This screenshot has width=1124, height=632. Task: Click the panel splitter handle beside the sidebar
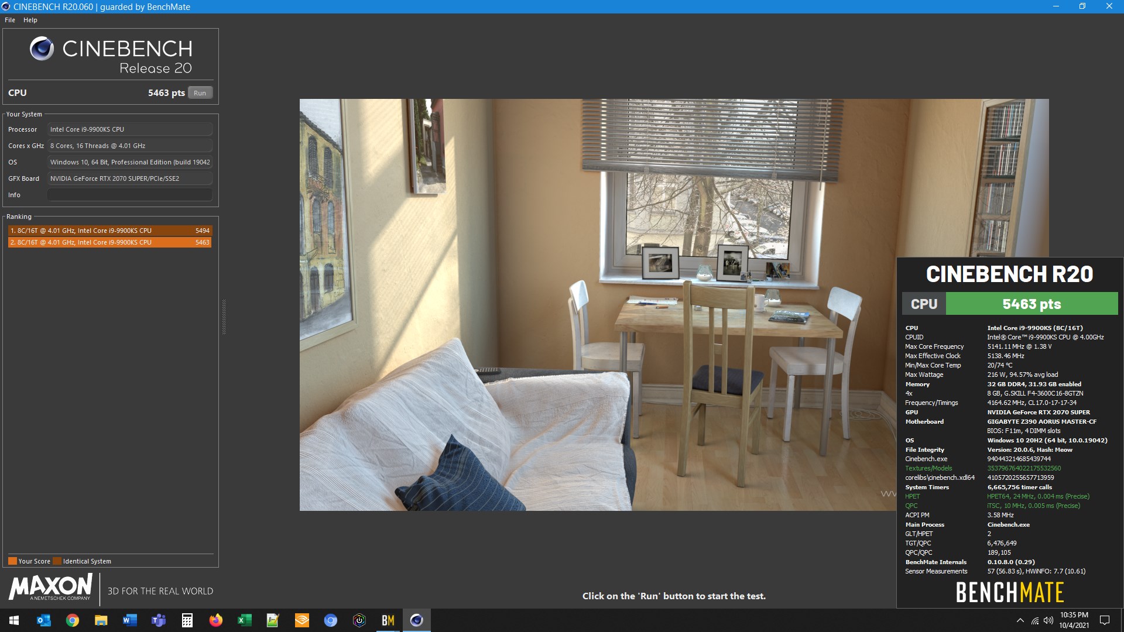(224, 317)
